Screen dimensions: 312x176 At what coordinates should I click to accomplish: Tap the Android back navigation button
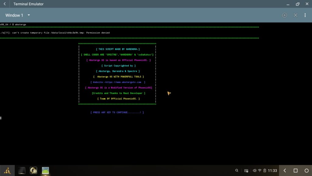click(285, 170)
